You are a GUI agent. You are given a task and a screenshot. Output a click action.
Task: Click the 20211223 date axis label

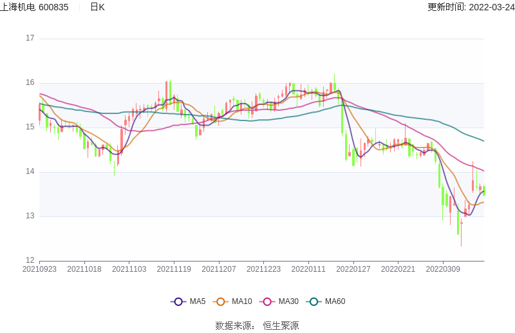click(263, 269)
